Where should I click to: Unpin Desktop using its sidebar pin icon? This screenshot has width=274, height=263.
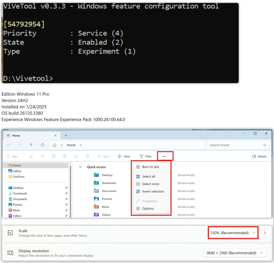(x=66, y=188)
